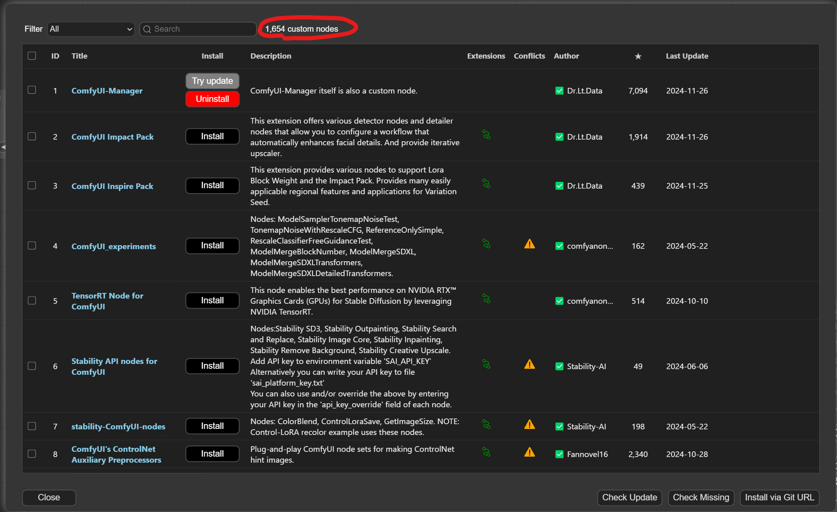Install Stability API nodes for ComfyUI
The width and height of the screenshot is (837, 512).
tap(212, 366)
